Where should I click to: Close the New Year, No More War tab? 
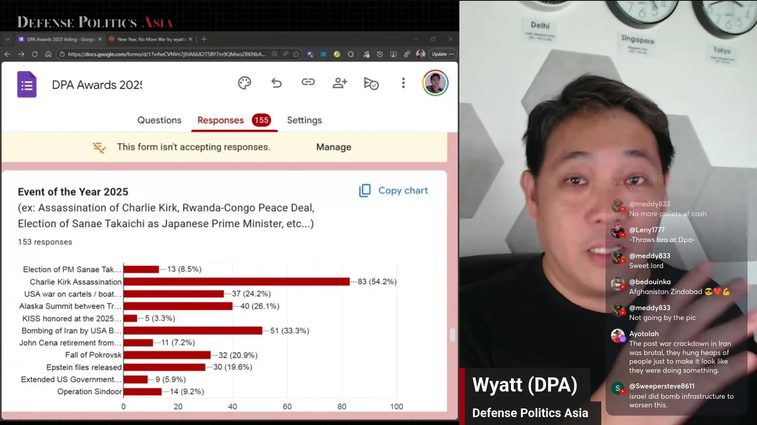[x=190, y=39]
